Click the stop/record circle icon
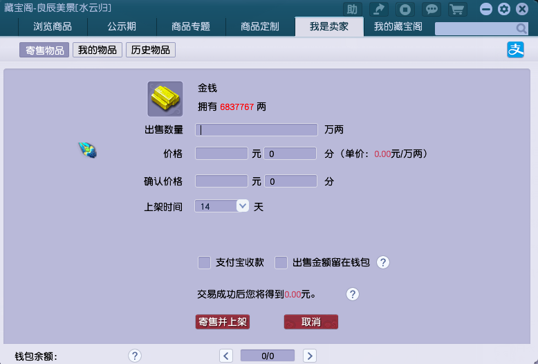Image resolution: width=538 pixels, height=364 pixels. point(406,9)
